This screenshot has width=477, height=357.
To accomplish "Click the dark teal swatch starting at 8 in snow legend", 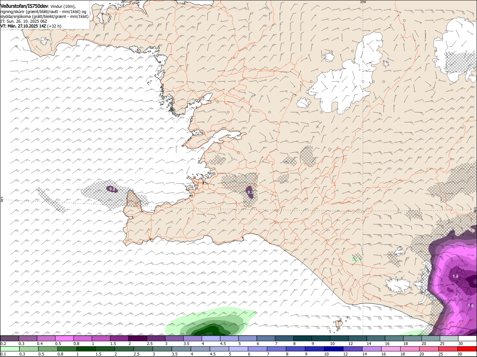I will click(x=303, y=338).
